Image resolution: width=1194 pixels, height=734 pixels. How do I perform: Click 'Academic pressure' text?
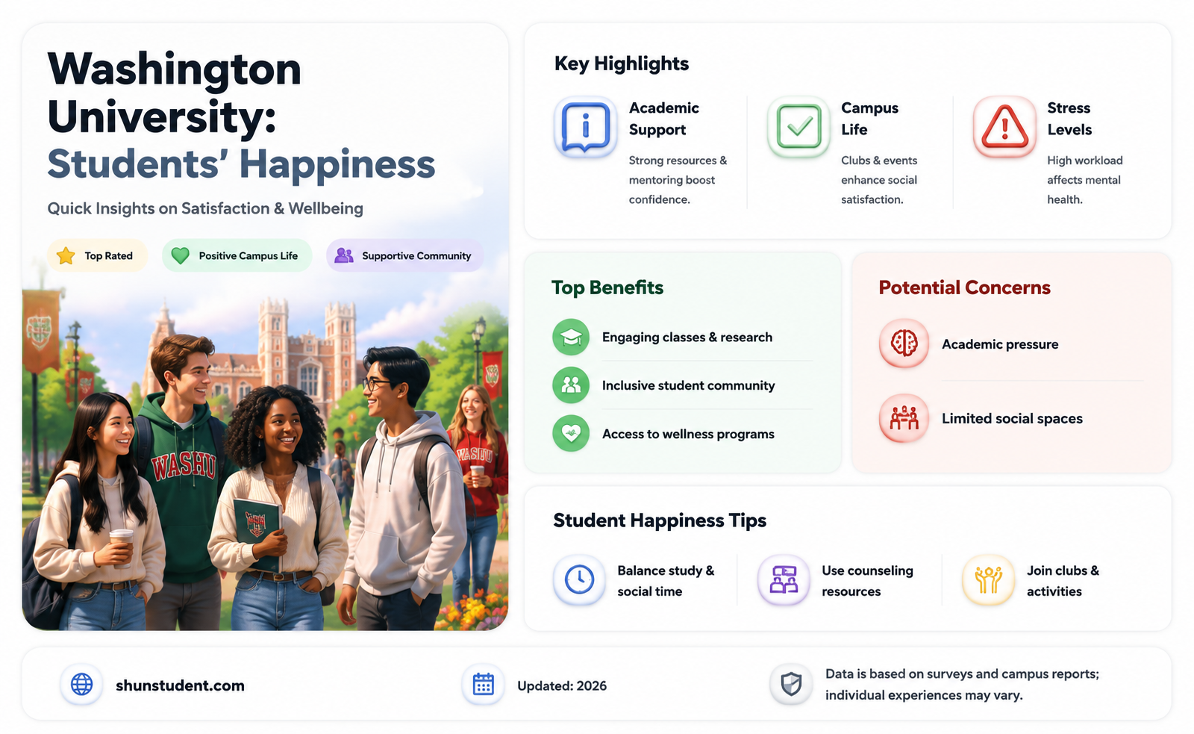(1000, 344)
